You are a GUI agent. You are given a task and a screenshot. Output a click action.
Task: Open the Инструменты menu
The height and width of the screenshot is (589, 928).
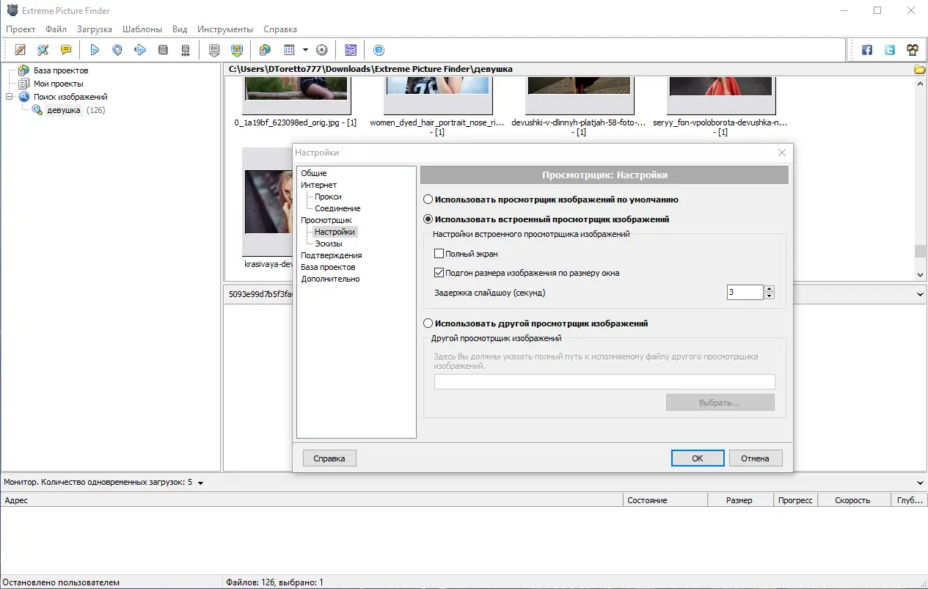point(224,29)
